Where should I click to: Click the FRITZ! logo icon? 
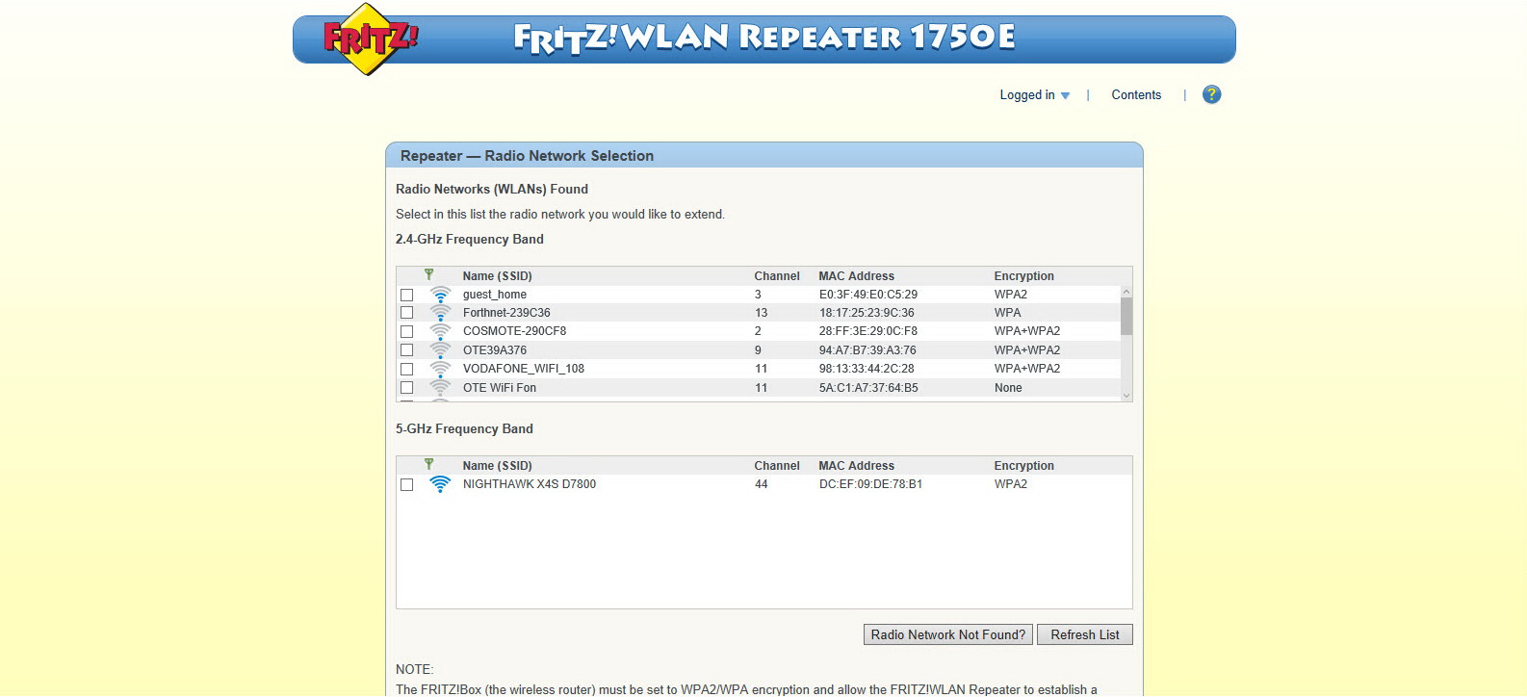(370, 39)
